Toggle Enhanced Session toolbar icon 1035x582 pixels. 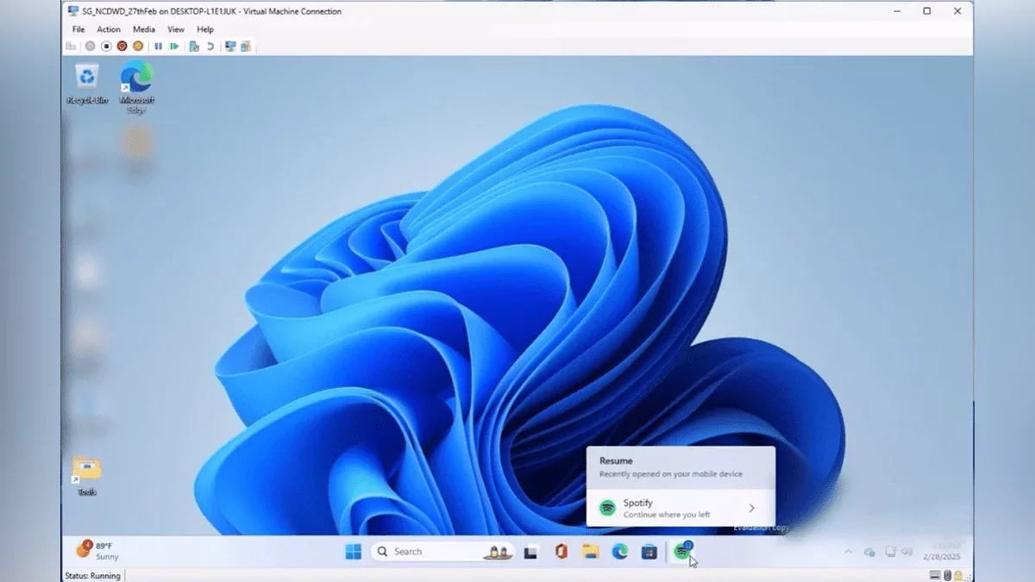pos(230,47)
